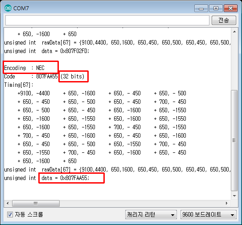This screenshot has width=242, height=225.
Task: Open the 9600 보드레이트 baud rate dropdown
Action: (x=209, y=214)
